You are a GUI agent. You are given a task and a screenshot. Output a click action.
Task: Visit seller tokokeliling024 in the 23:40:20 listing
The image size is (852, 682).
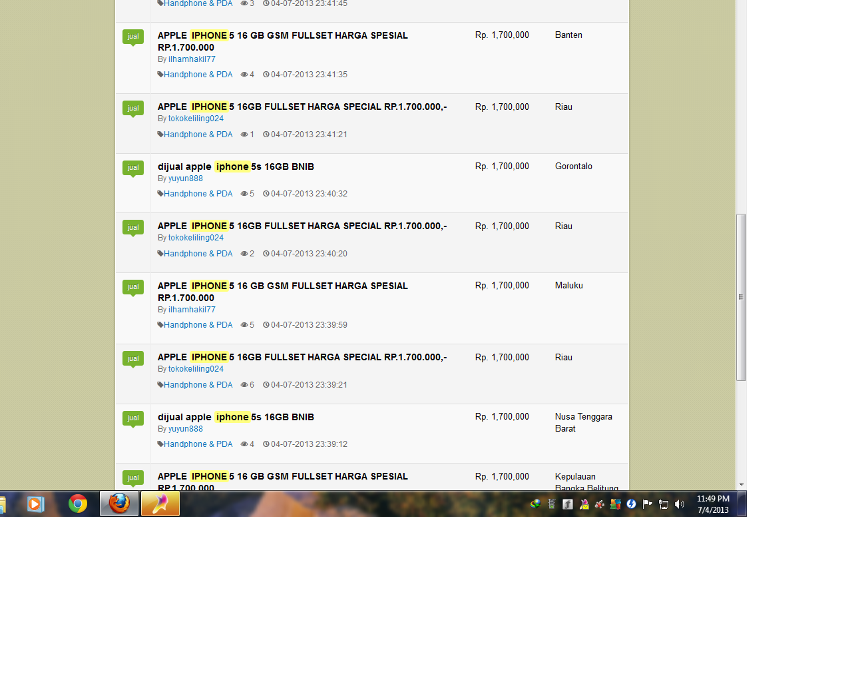pos(196,238)
